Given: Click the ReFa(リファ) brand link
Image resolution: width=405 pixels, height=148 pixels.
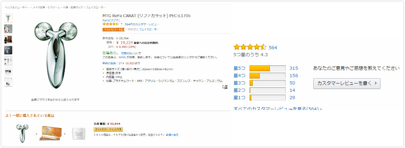Looking at the screenshot, I should 110,20.
